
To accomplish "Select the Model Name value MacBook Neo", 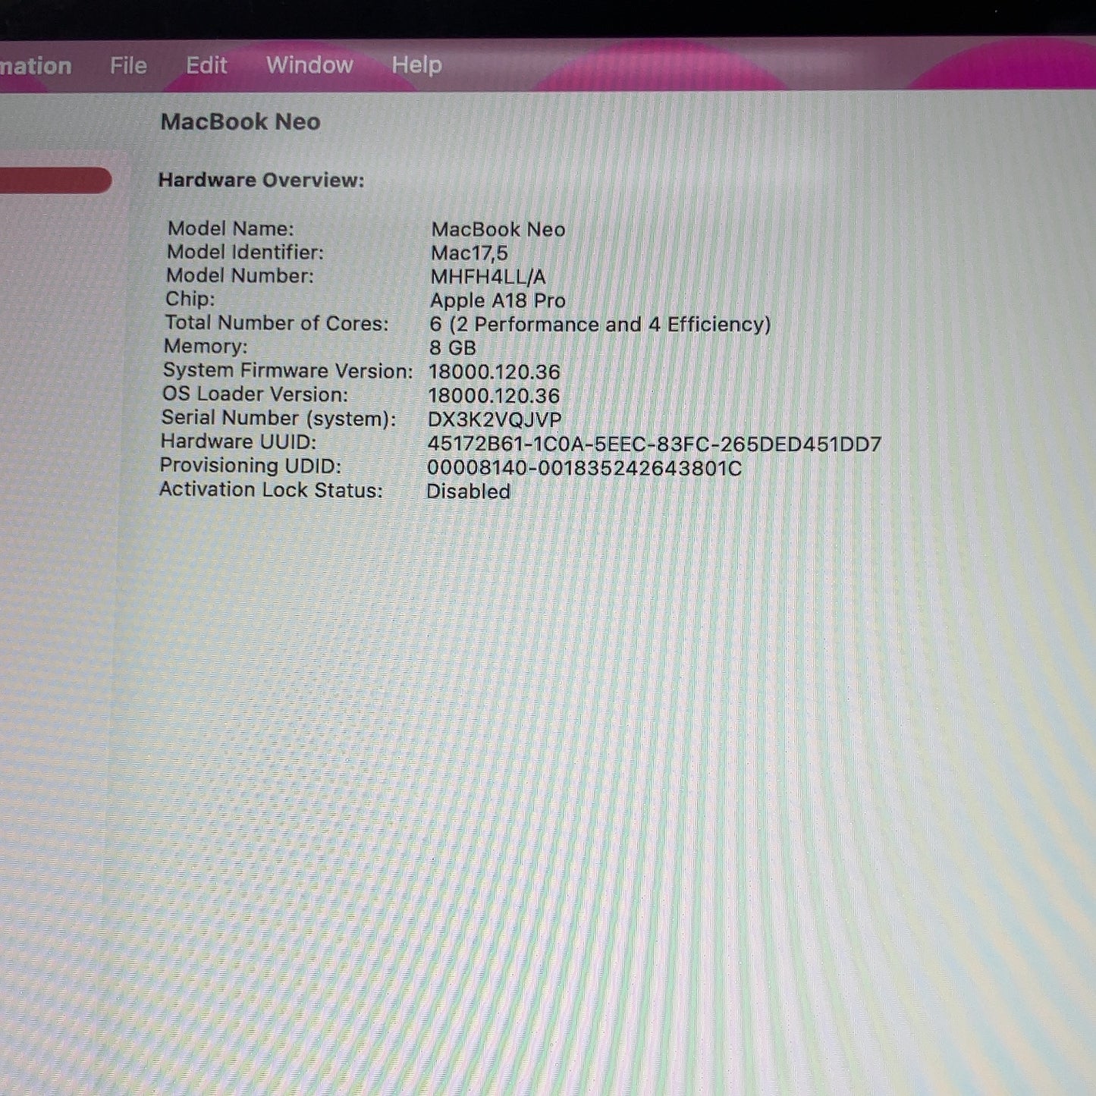I will (498, 230).
